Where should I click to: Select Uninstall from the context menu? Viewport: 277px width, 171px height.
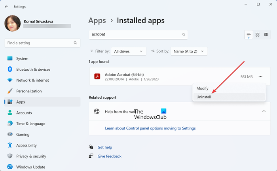coord(204,97)
